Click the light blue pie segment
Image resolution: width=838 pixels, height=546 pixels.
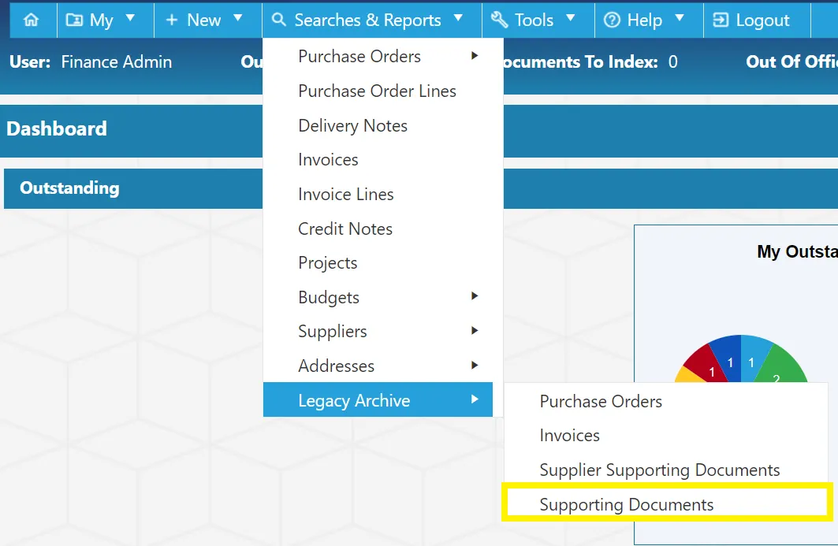[753, 357]
